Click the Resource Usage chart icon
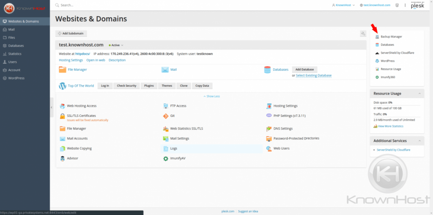Viewport: 433px width, 215px height. (377, 69)
